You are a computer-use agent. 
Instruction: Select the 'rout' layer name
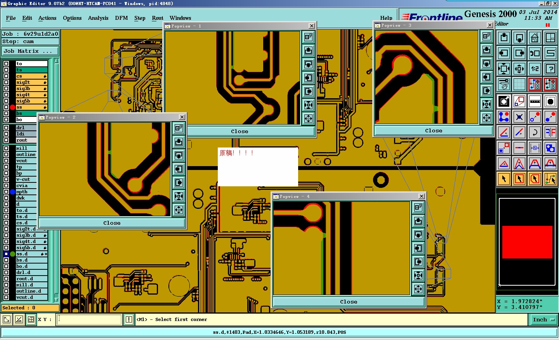[26, 140]
